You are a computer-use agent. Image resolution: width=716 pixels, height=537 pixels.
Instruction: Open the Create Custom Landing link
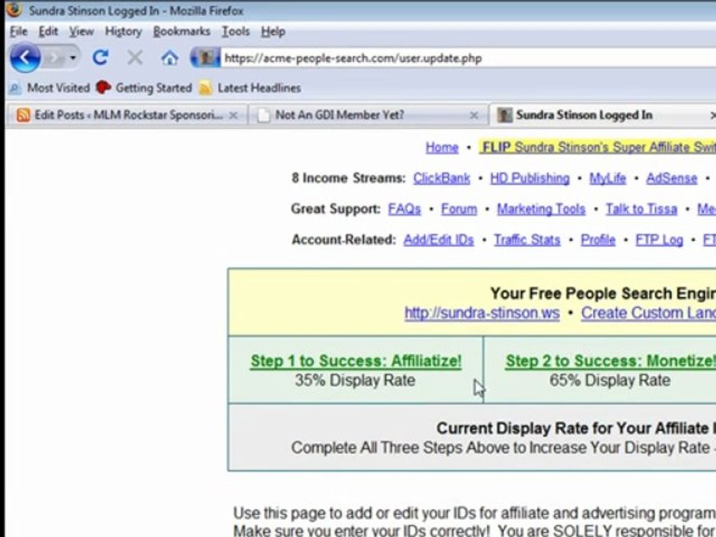pos(648,313)
